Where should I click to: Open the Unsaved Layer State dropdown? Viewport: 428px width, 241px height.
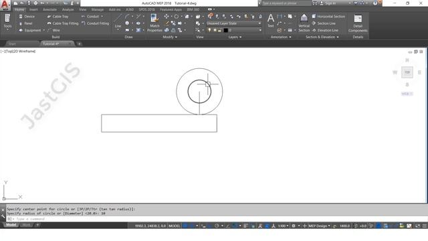tap(234, 23)
